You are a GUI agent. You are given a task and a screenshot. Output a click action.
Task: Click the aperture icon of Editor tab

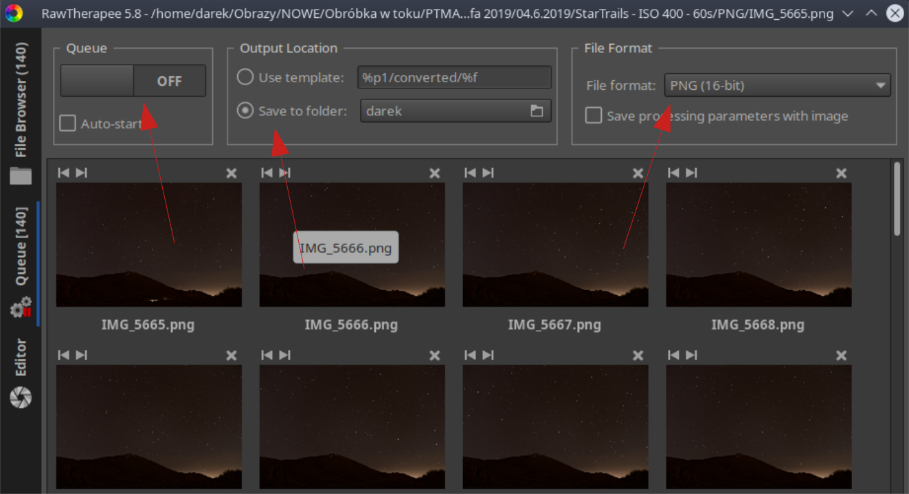point(21,397)
